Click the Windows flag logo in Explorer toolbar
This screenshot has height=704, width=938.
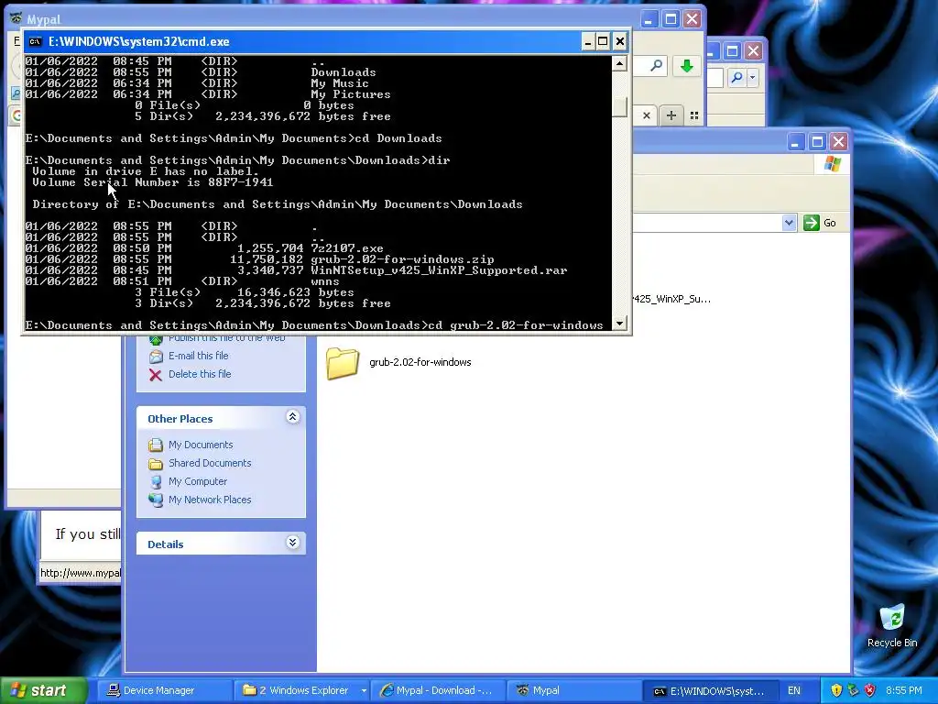tap(832, 164)
